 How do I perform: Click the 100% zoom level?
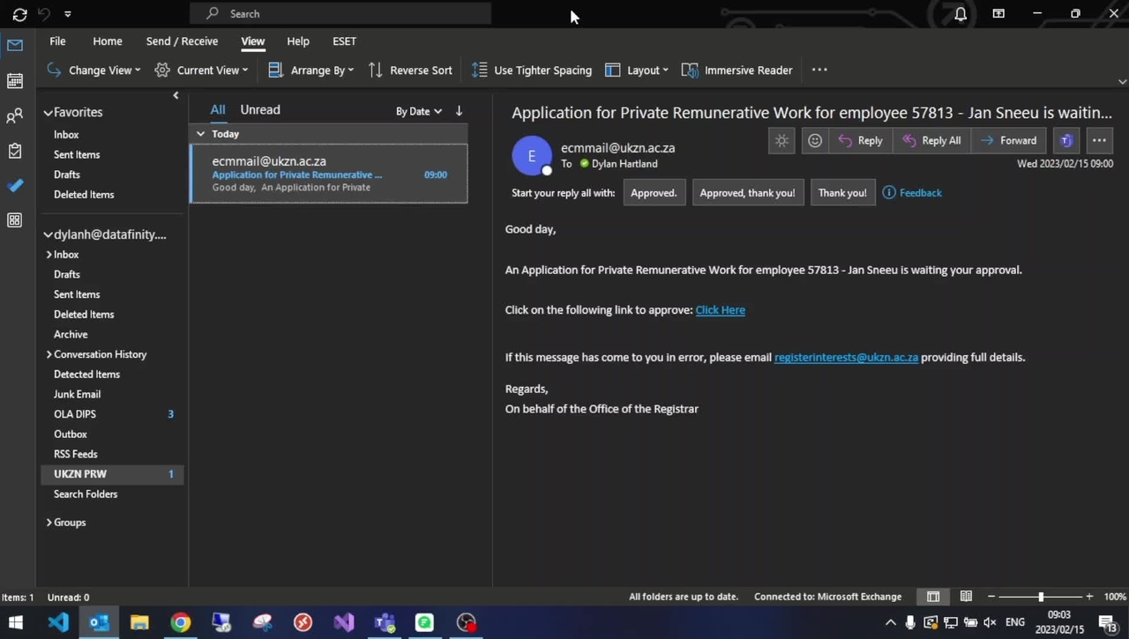tap(1115, 597)
